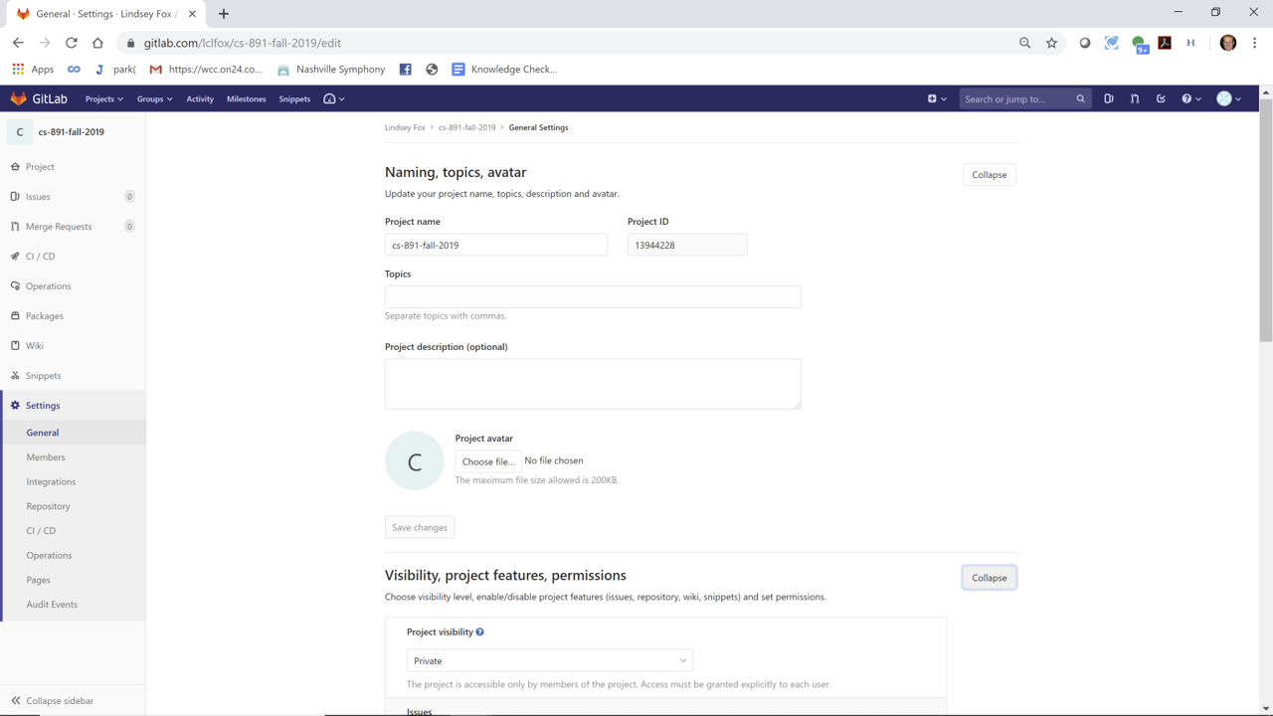Expand the Groups menu in navbar
This screenshot has height=716, width=1273.
pyautogui.click(x=154, y=98)
